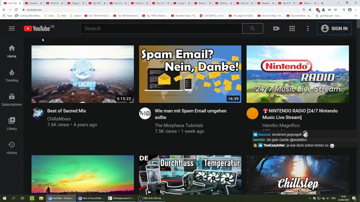Image resolution: width=360 pixels, height=202 pixels.
Task: Click into the YouTube Search field
Action: coord(161,29)
